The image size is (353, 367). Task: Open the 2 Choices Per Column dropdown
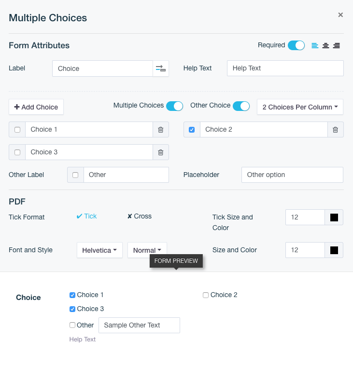coord(300,107)
